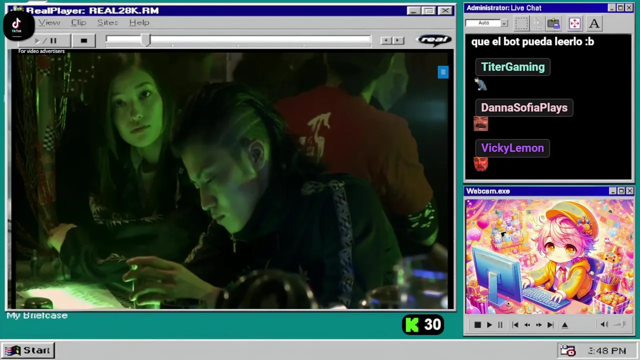This screenshot has width=640, height=360.
Task: Click the rectangular selection tool in Live Chat
Action: click(x=521, y=23)
